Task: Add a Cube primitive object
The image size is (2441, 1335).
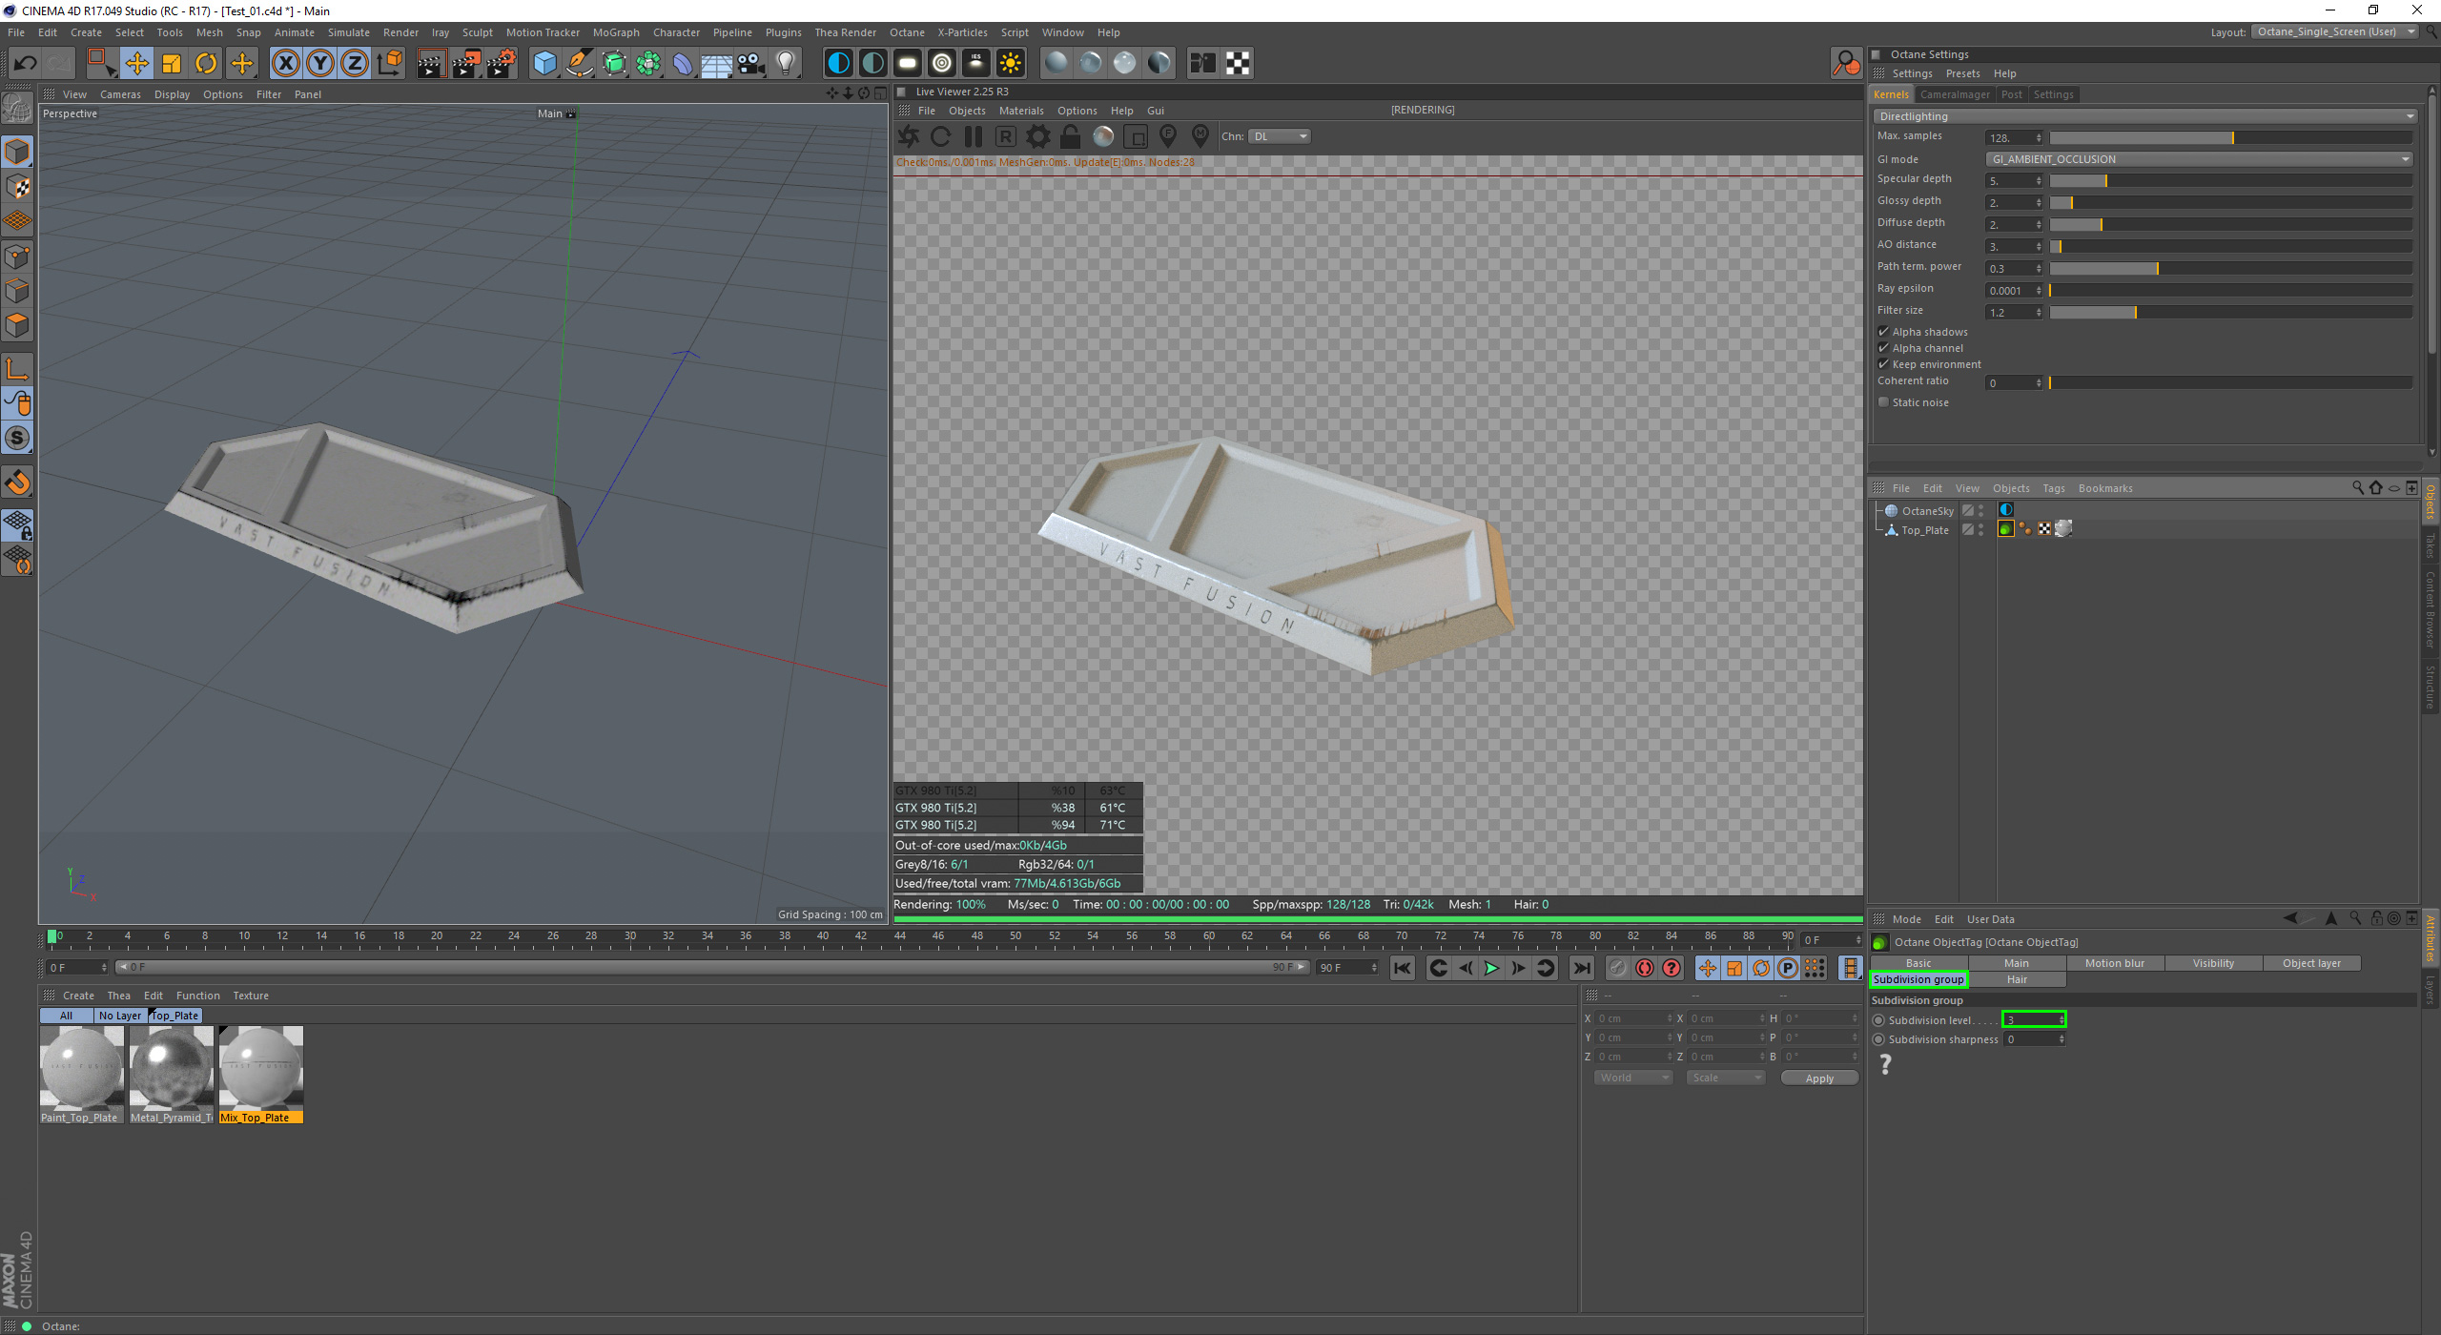Action: (x=544, y=64)
